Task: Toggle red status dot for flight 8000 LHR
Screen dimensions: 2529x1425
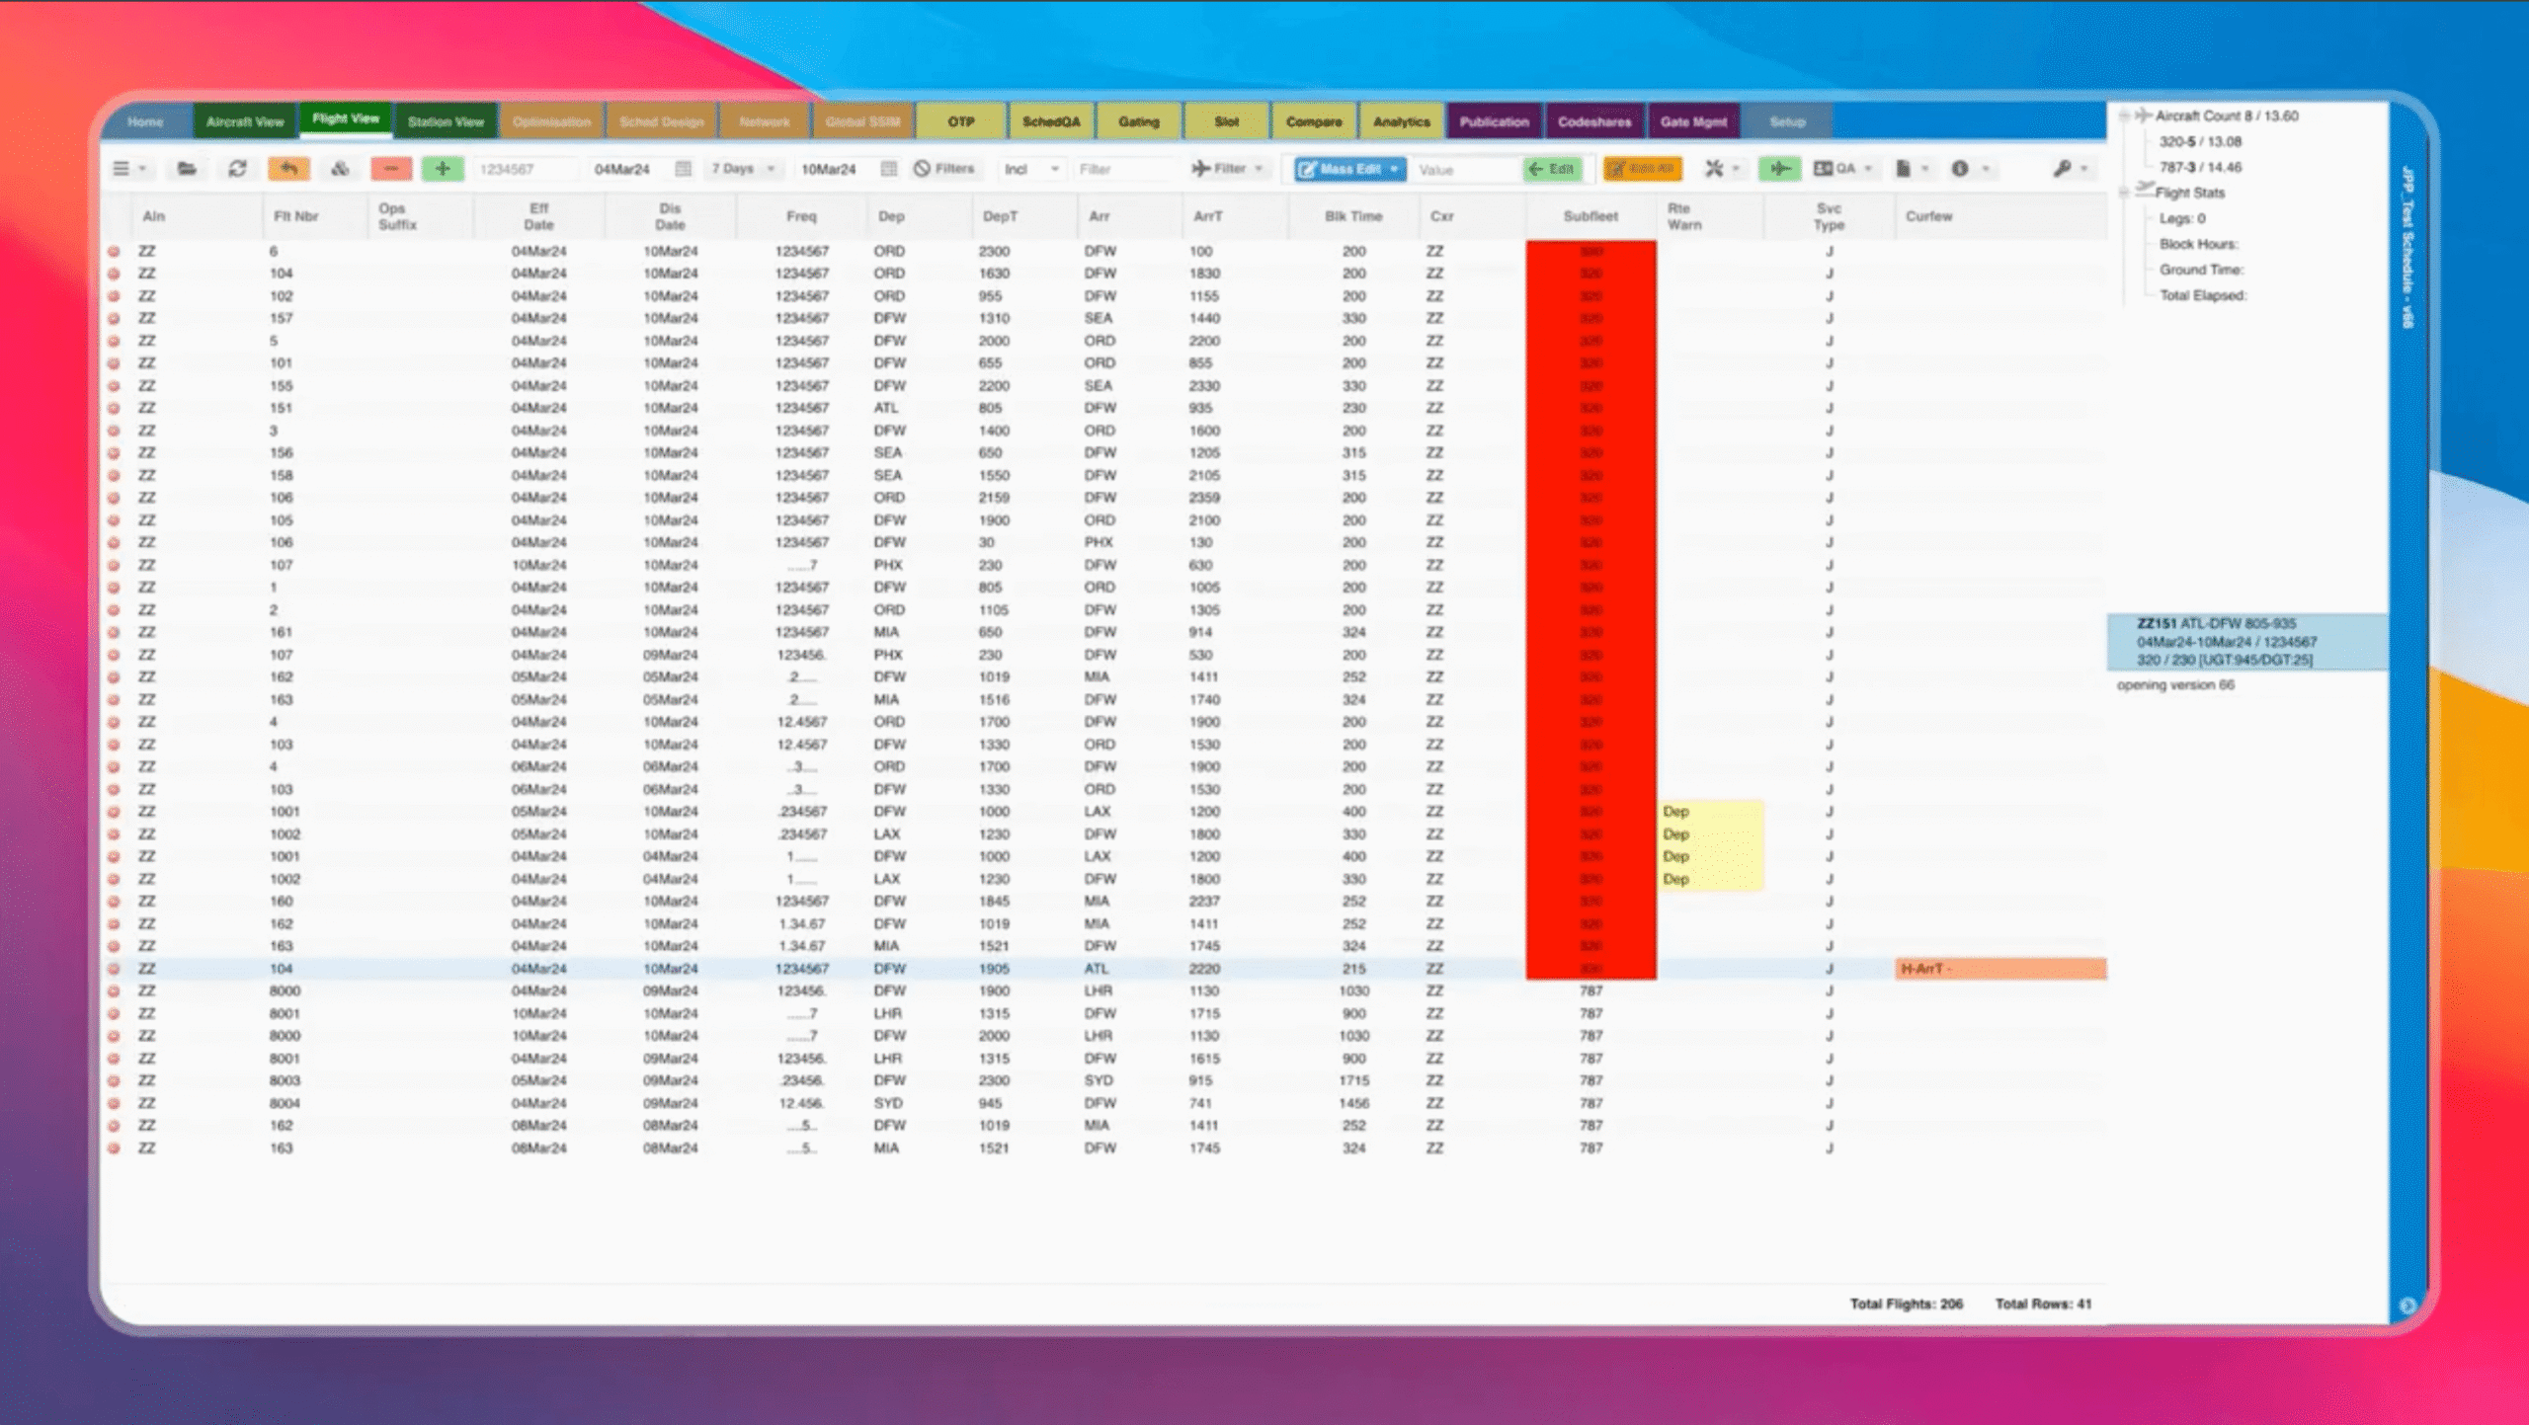Action: (x=114, y=991)
